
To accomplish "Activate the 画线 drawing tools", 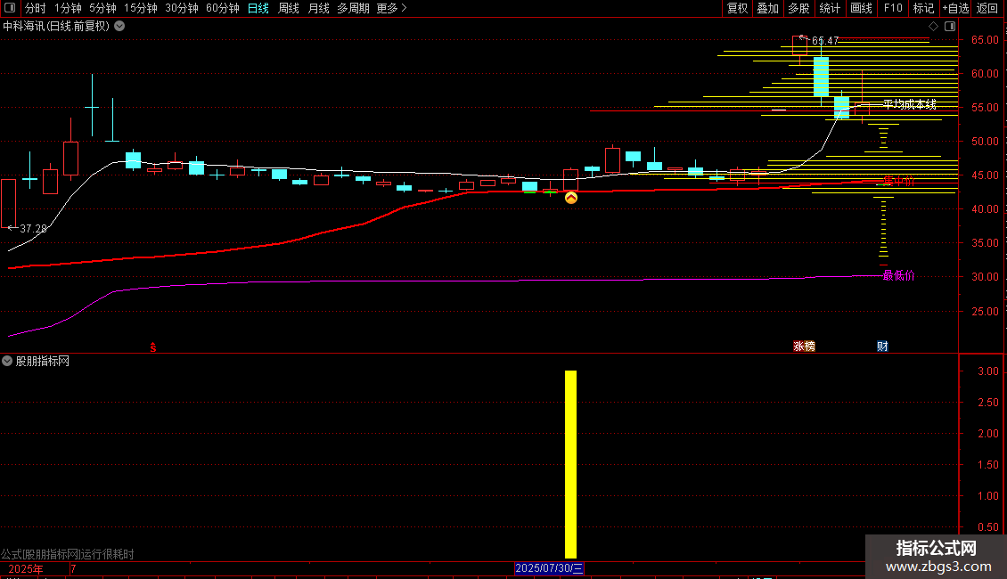I will click(861, 8).
